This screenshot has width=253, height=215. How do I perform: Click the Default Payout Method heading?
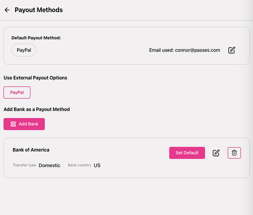[x=36, y=38]
